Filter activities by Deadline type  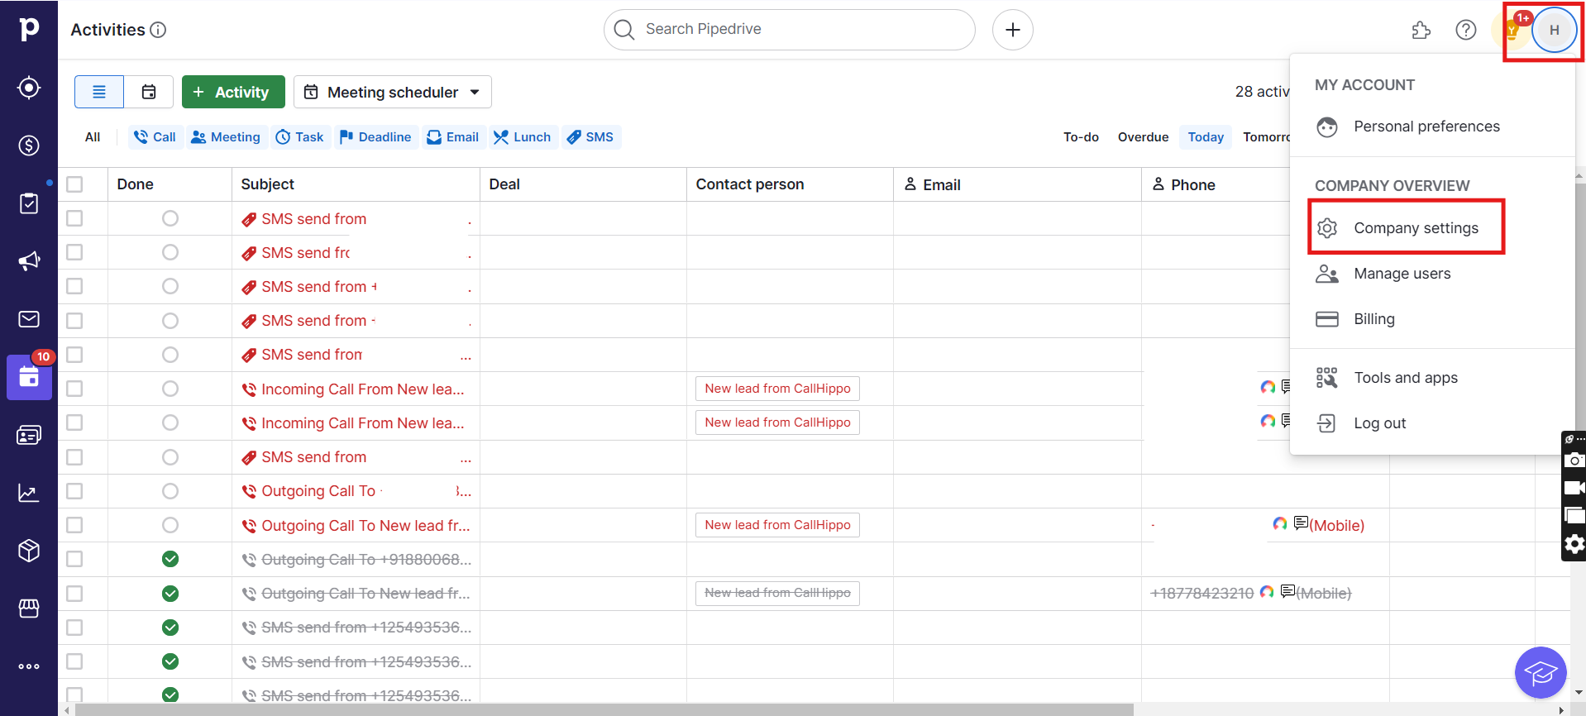pyautogui.click(x=375, y=137)
